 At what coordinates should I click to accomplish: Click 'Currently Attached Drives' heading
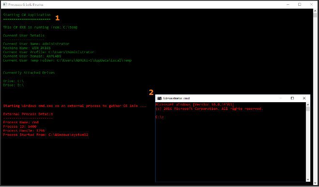coord(29,73)
